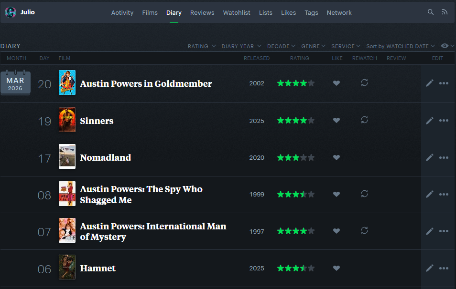Screen dimensions: 456x289
Task: Toggle the like heart for Sinners
Action: pyautogui.click(x=337, y=120)
